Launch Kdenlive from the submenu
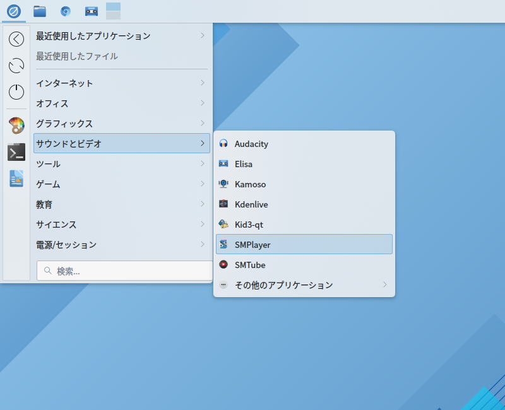Viewport: 505px width, 410px height. tap(304, 204)
